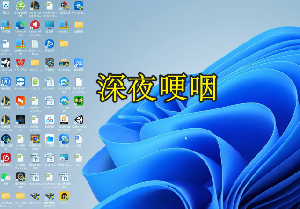The height and width of the screenshot is (209, 300).
Task: Open the PC folder on desktop
Action: coord(64,44)
